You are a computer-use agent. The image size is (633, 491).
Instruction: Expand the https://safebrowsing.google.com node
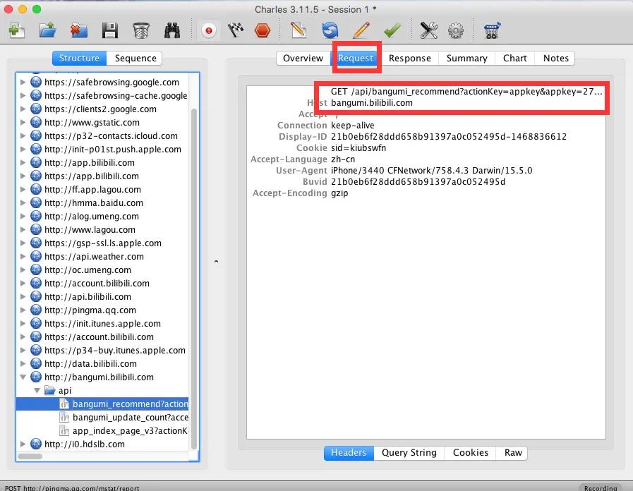pyautogui.click(x=23, y=83)
